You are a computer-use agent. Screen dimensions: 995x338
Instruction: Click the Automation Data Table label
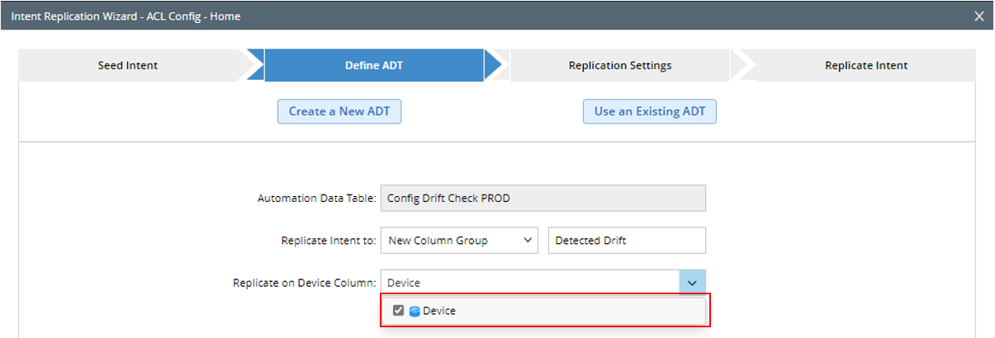pyautogui.click(x=317, y=199)
